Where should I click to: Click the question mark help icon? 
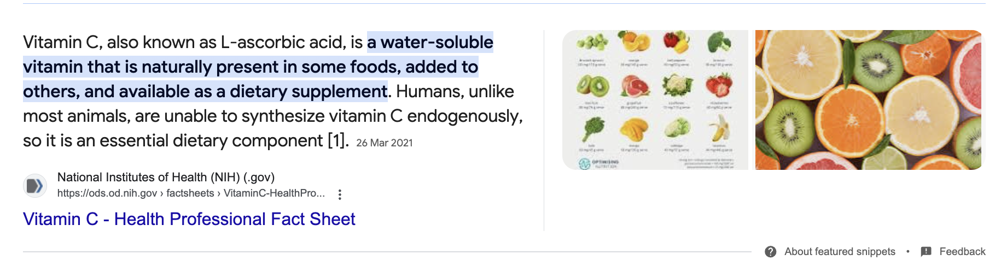tap(770, 252)
